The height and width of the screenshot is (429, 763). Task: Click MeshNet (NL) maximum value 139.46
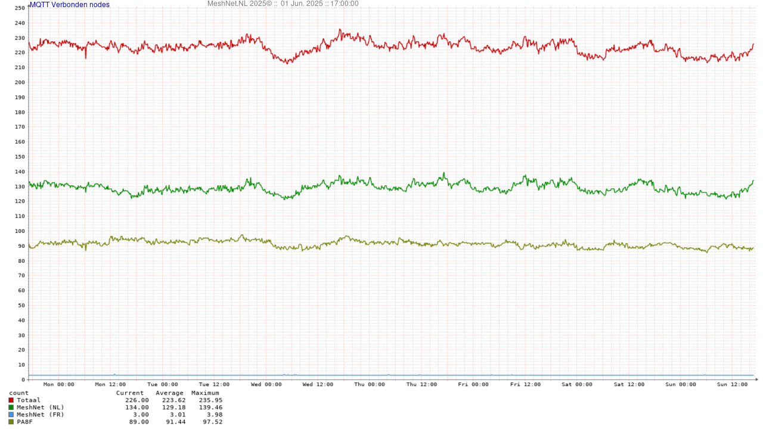(x=210, y=408)
